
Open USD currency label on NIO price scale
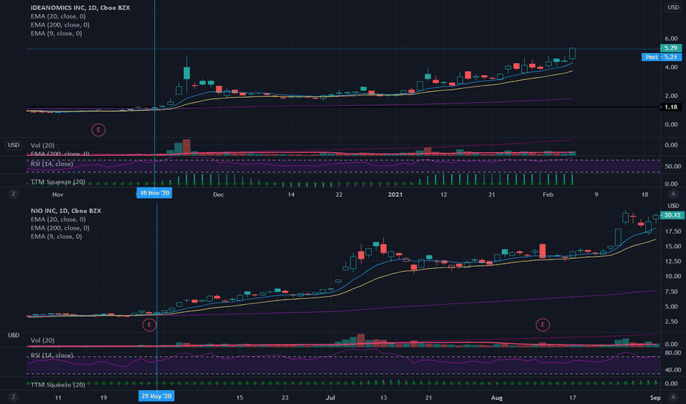pos(673,206)
